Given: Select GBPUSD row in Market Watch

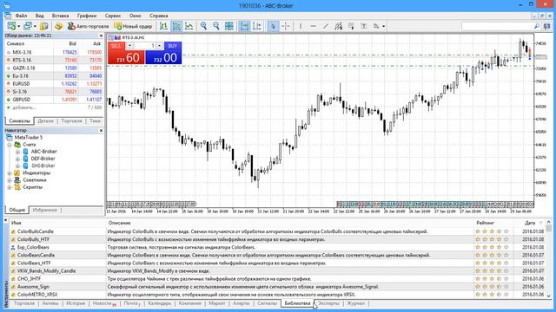Looking at the screenshot, I should pyautogui.click(x=54, y=100).
